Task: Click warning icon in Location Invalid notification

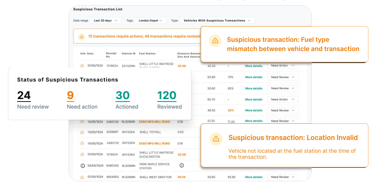Action: [x=216, y=138]
